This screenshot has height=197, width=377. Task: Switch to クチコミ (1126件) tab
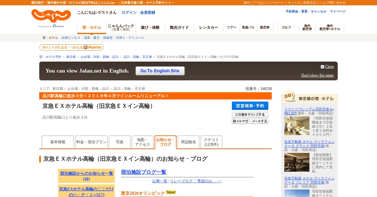tap(211, 142)
